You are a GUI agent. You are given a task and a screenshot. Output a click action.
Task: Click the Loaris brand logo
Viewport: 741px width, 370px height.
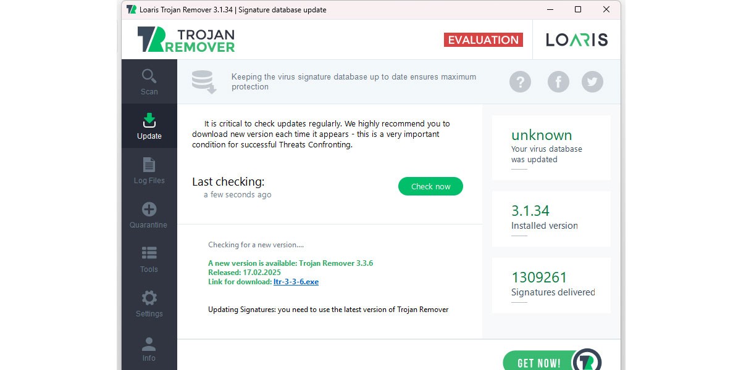(577, 39)
